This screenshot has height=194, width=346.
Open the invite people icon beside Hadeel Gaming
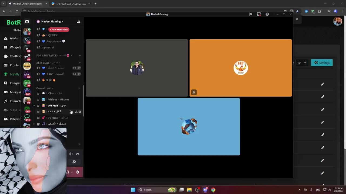click(79, 22)
